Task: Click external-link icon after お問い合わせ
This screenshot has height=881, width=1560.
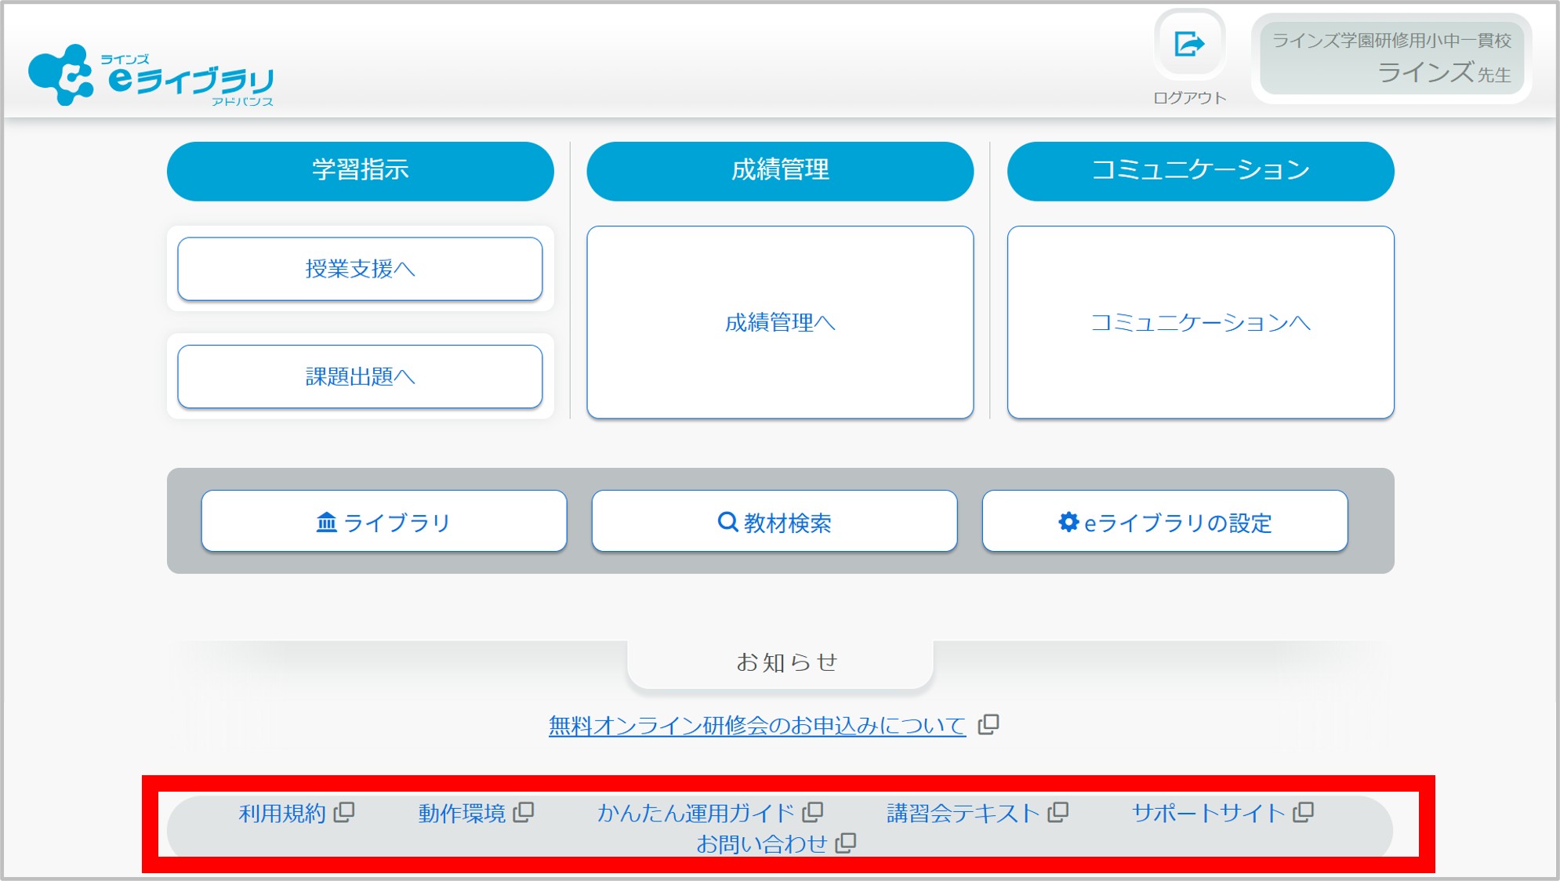Action: pos(846,843)
